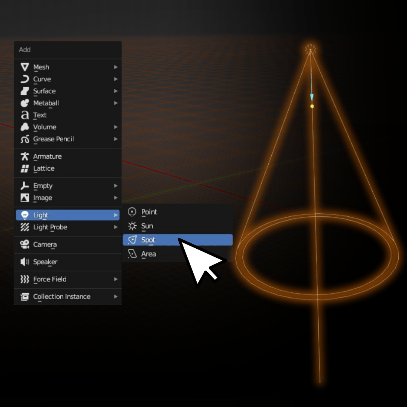Click the Surface icon in Add menu
The width and height of the screenshot is (407, 407).
click(24, 91)
